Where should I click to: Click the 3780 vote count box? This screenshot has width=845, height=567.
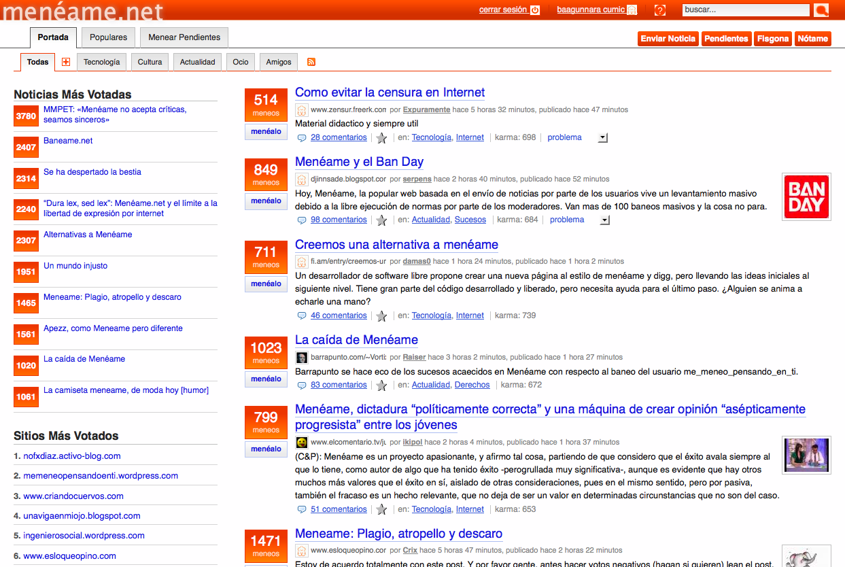(26, 116)
